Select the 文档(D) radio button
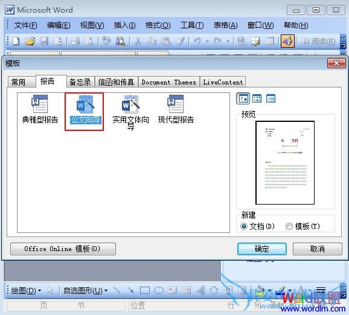The height and width of the screenshot is (315, 349). tap(244, 226)
